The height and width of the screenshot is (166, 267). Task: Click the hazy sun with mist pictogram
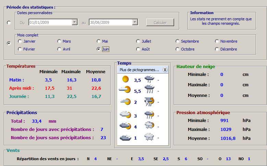pyautogui.click(x=125, y=102)
